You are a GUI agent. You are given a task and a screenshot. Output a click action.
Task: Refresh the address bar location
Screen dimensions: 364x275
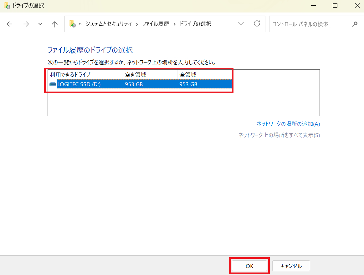click(x=257, y=24)
